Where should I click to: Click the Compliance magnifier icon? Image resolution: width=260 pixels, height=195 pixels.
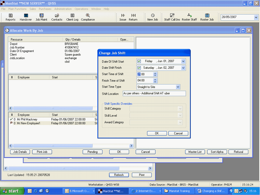coord(88,16)
